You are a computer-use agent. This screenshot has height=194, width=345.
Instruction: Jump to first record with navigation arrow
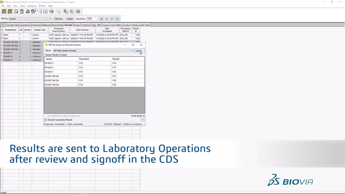point(101,19)
